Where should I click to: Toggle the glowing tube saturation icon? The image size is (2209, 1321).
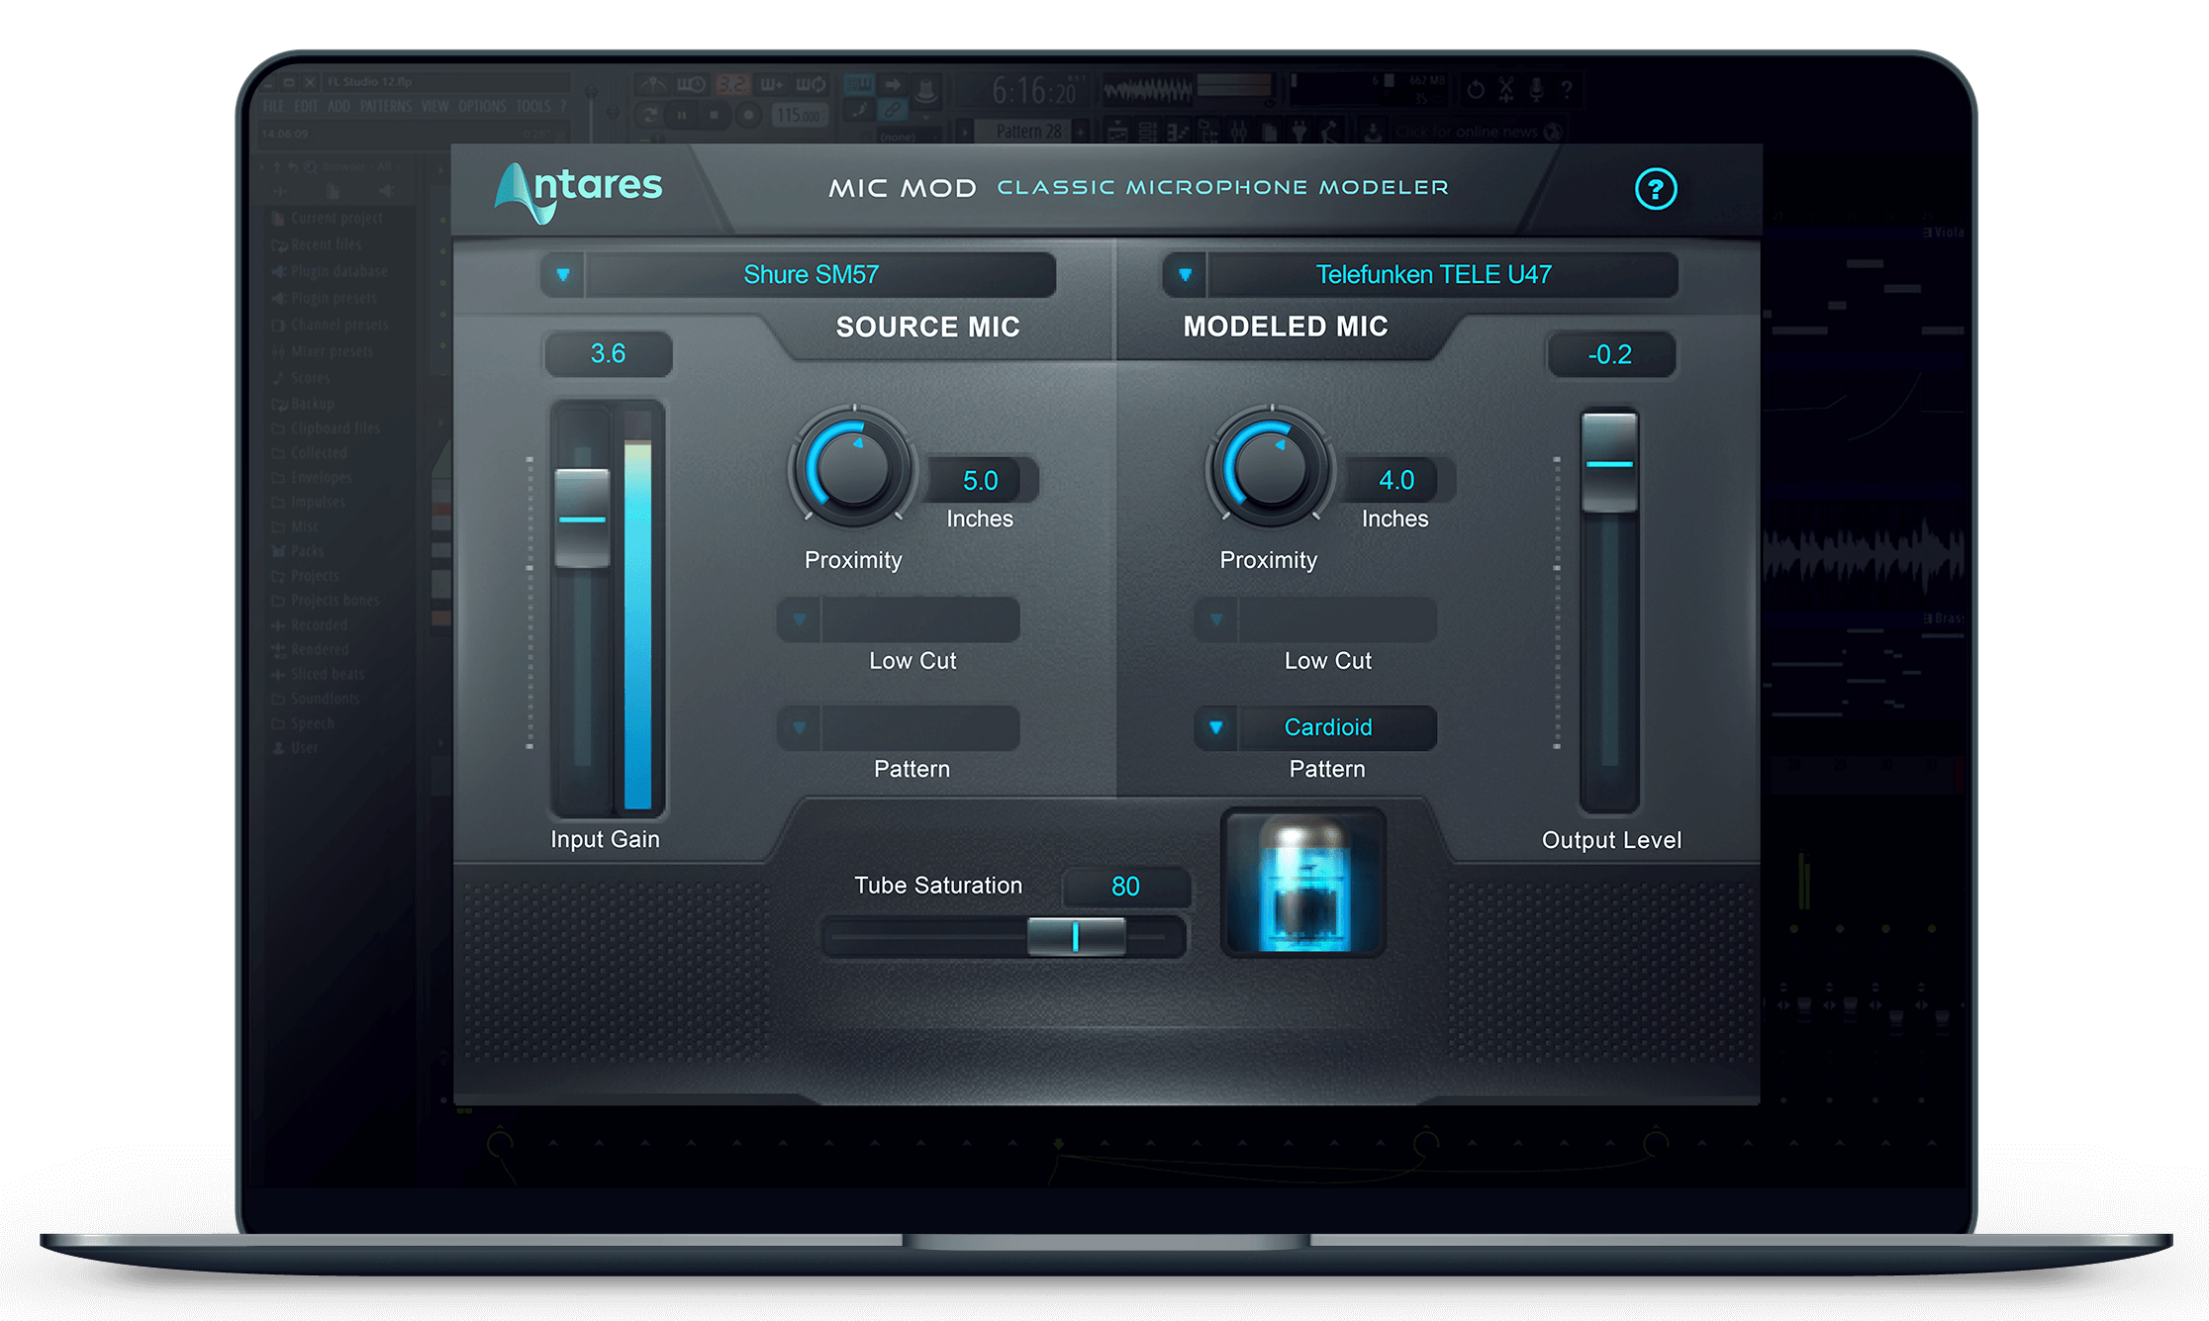(1303, 883)
